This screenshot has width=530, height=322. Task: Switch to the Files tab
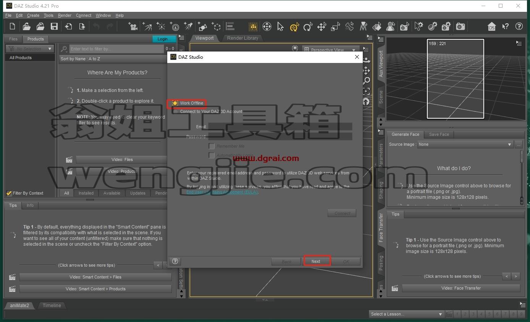(13, 39)
